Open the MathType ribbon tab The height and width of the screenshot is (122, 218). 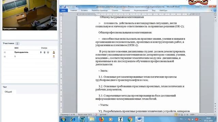point(163,11)
